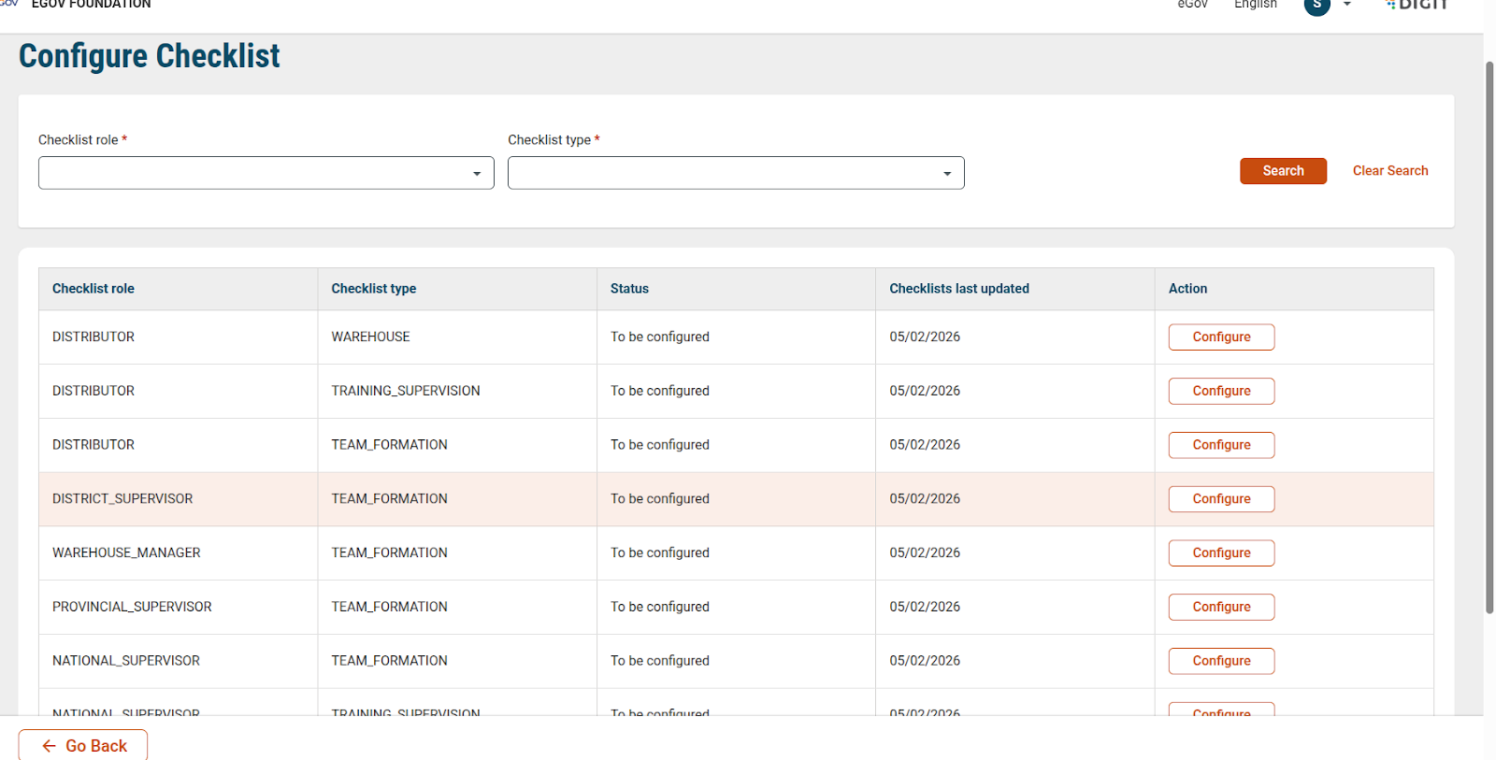
Task: Click the DIGIT logo in header
Action: pos(1418,6)
